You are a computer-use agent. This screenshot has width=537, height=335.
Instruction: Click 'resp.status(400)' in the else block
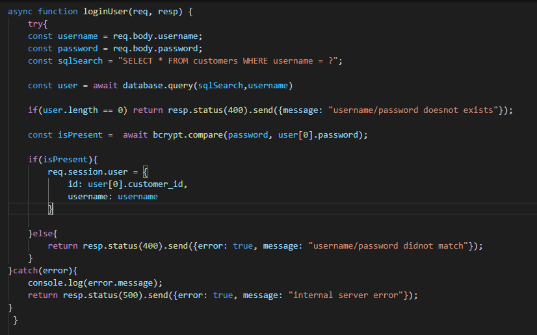pyautogui.click(x=123, y=246)
